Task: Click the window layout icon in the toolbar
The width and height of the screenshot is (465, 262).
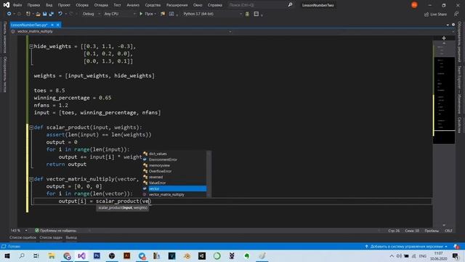Action: click(256, 14)
